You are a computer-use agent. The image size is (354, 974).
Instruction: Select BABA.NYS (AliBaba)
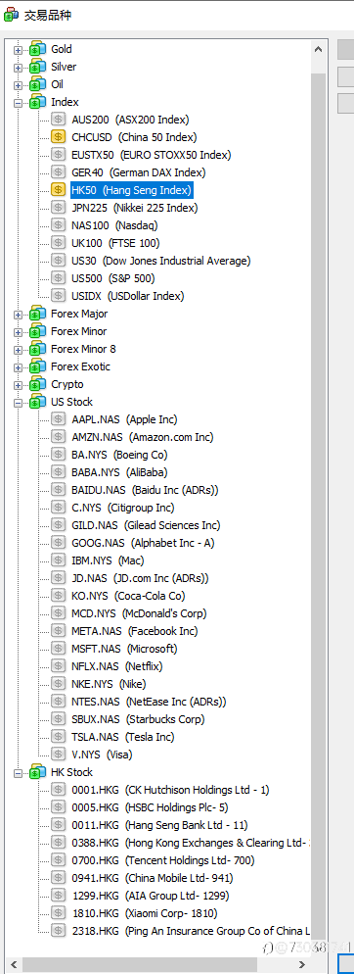[119, 472]
